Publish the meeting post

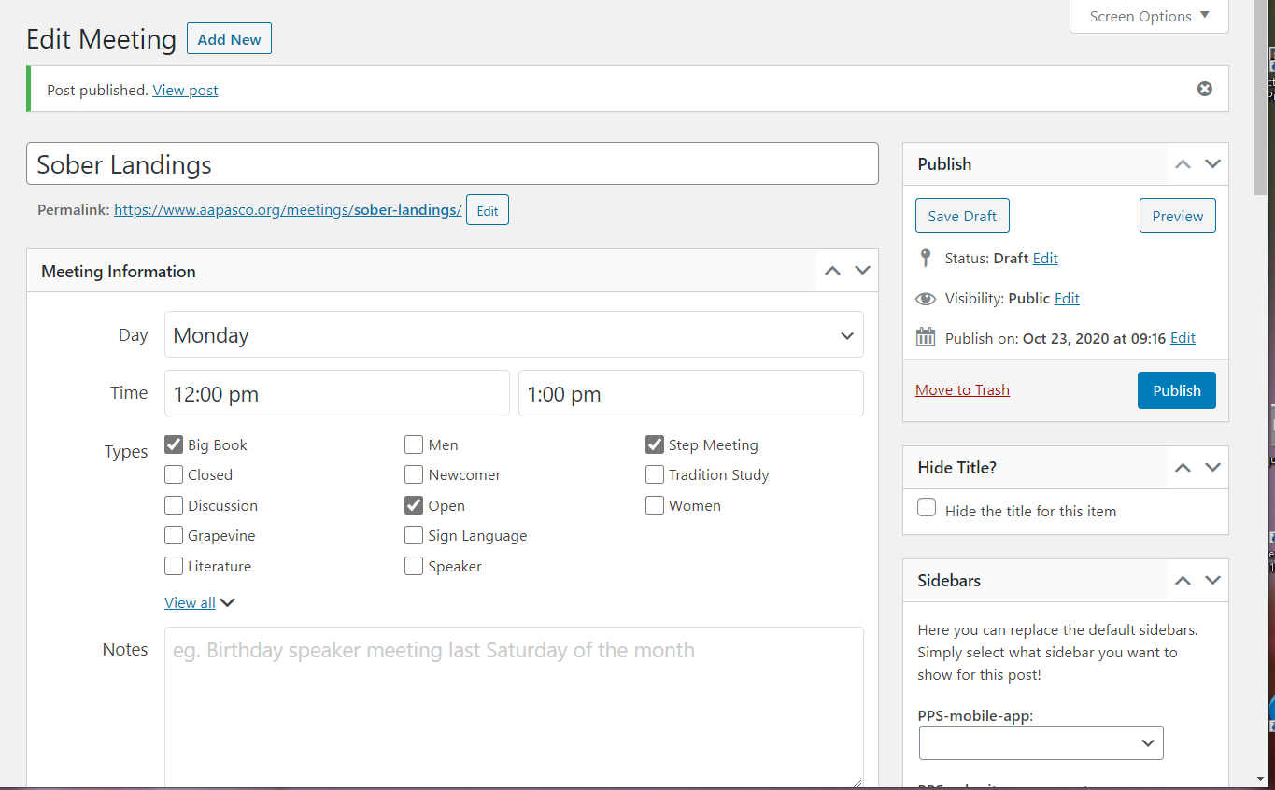[1176, 390]
